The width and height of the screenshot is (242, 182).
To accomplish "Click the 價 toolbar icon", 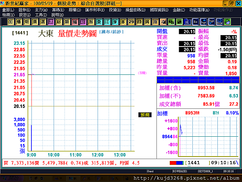I will pyautogui.click(x=35, y=22).
